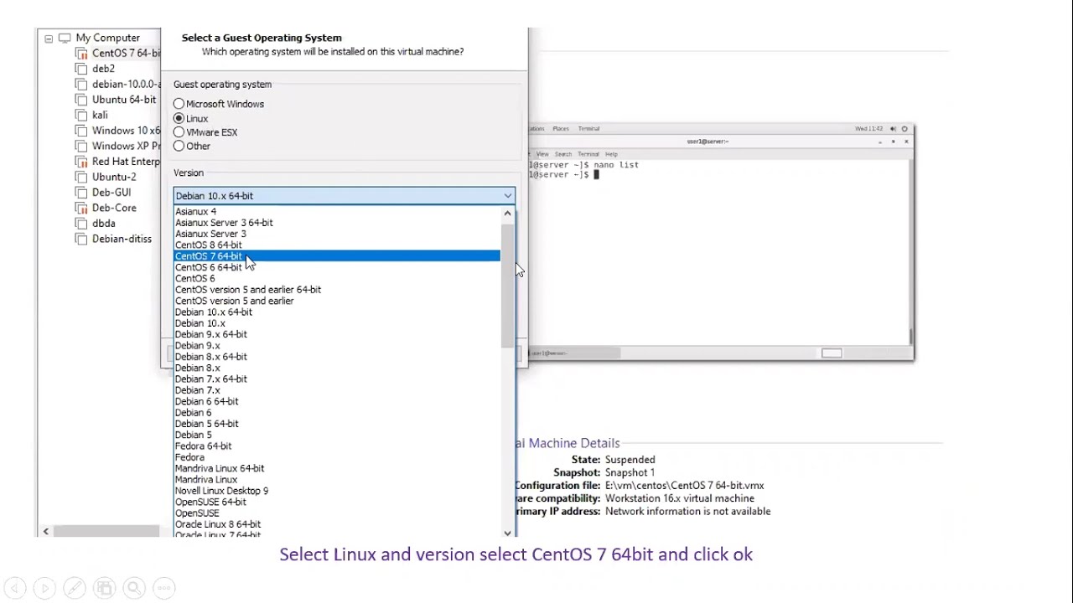Viewport: 1073px width, 603px height.
Task: Open more slideshow options (three dots)
Action: click(x=164, y=588)
